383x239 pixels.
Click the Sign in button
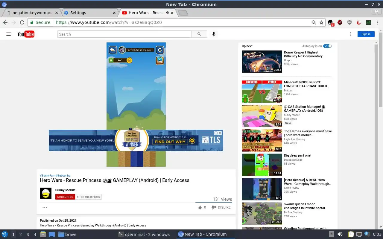pos(366,34)
